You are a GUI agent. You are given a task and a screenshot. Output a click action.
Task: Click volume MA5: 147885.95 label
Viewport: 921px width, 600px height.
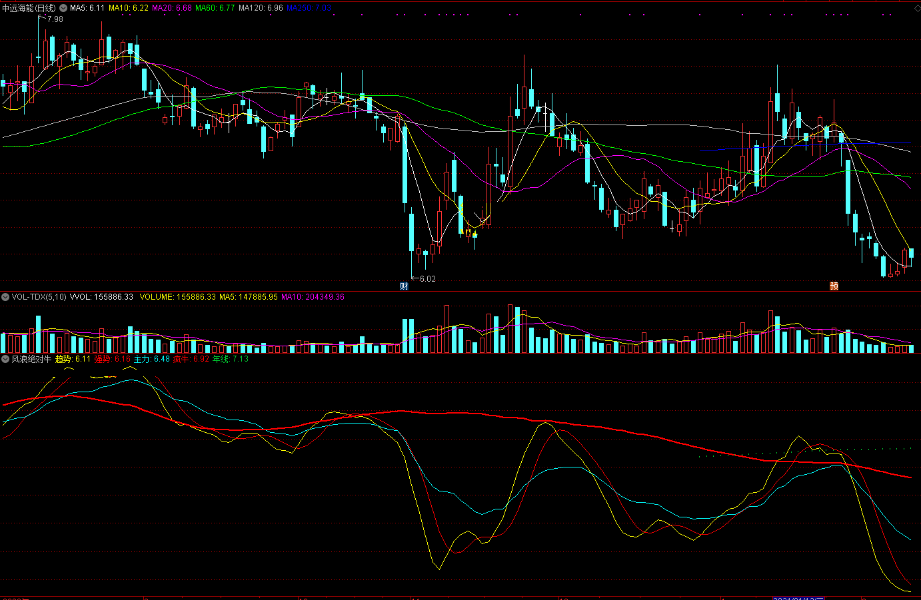click(x=249, y=297)
